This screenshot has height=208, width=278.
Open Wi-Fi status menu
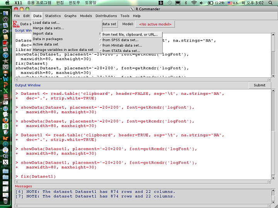[x=194, y=3]
